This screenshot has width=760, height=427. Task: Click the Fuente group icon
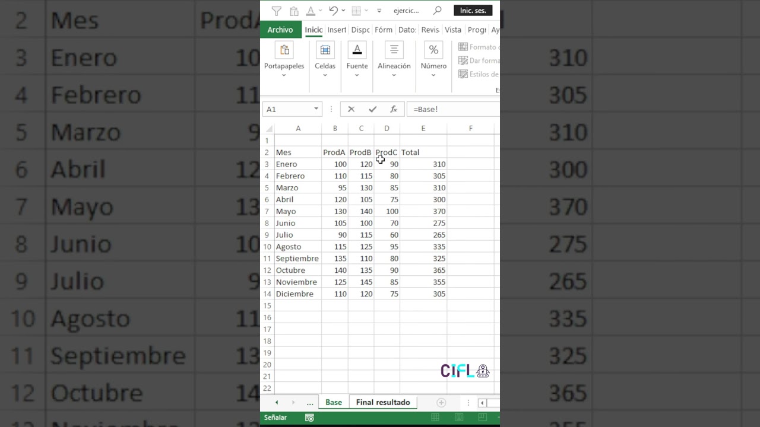357,50
